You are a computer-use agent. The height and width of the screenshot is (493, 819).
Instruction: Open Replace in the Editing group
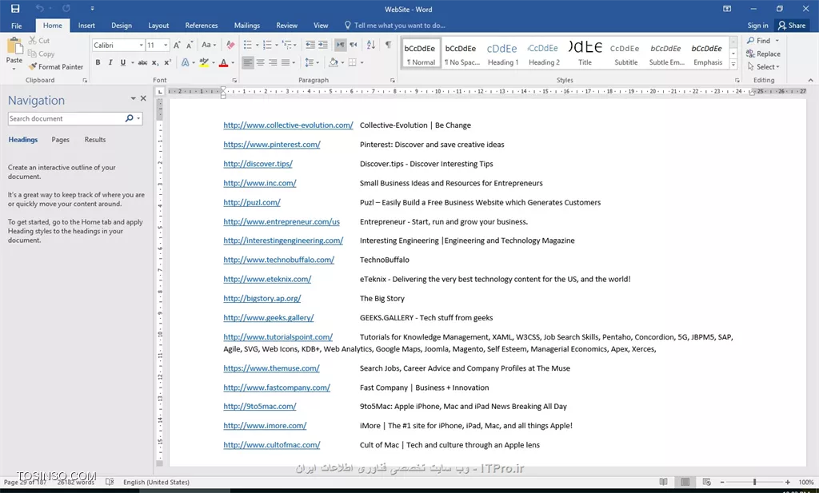763,54
